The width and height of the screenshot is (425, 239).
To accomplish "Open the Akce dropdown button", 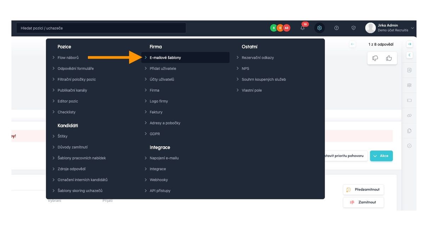I will pyautogui.click(x=381, y=156).
